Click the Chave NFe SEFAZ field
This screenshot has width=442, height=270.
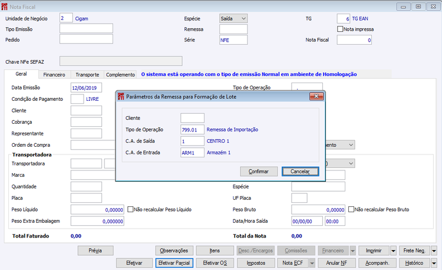pyautogui.click(x=121, y=61)
